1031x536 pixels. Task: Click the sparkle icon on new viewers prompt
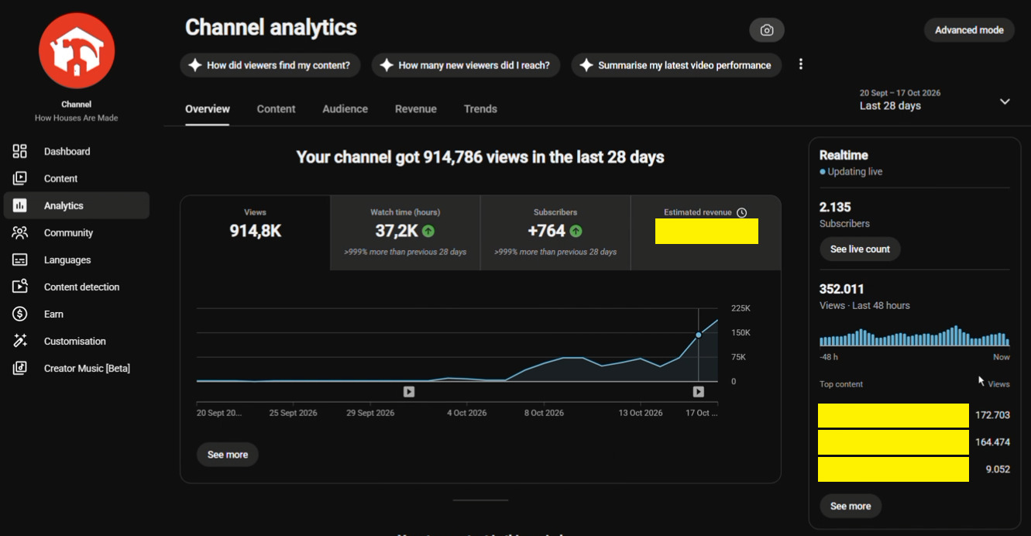click(x=387, y=65)
